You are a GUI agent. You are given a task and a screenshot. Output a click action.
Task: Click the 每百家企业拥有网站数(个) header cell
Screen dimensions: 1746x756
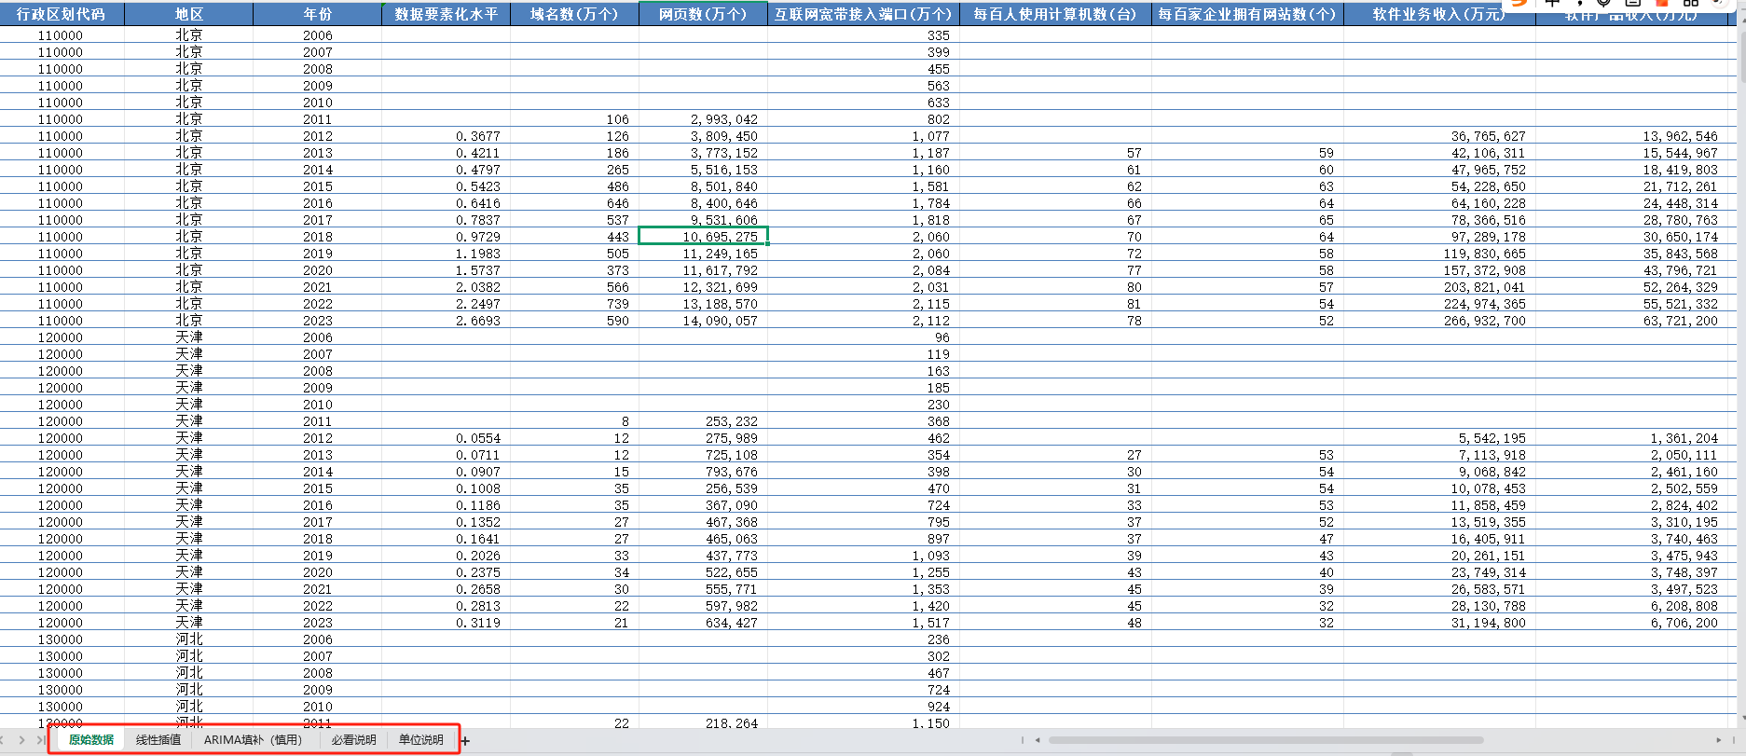(1247, 14)
